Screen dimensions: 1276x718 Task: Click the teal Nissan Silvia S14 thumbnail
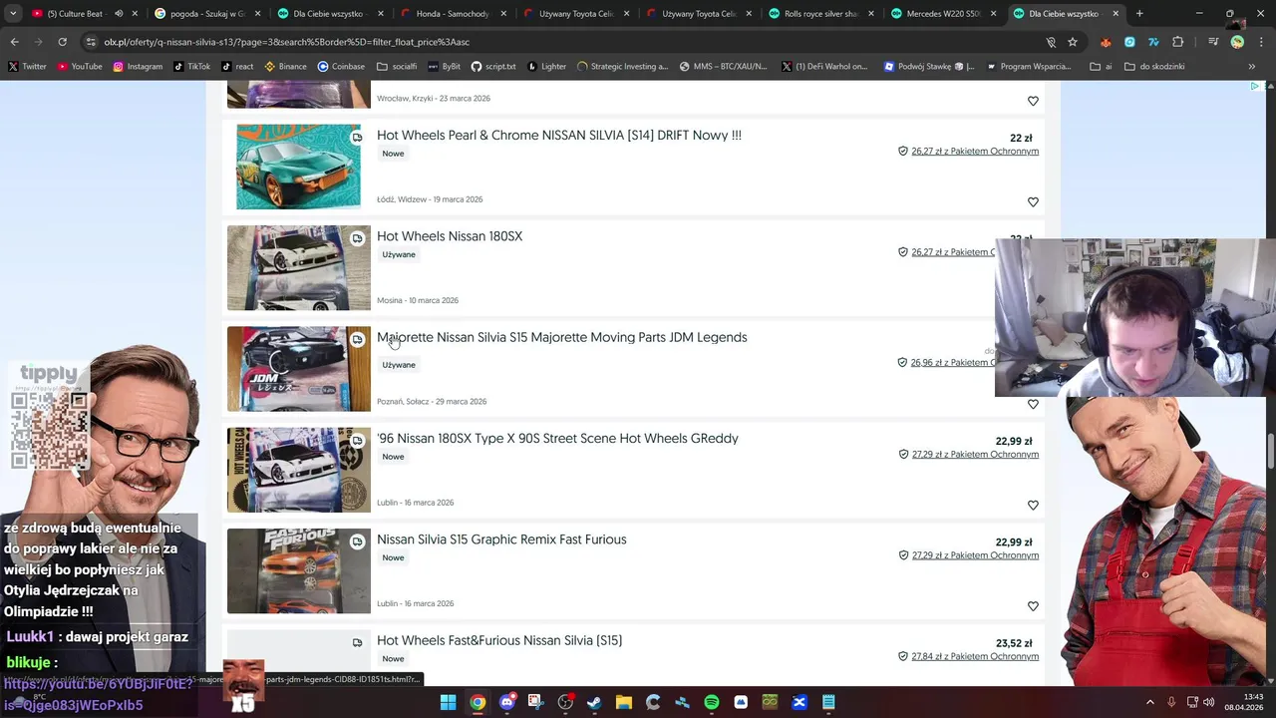click(x=298, y=167)
